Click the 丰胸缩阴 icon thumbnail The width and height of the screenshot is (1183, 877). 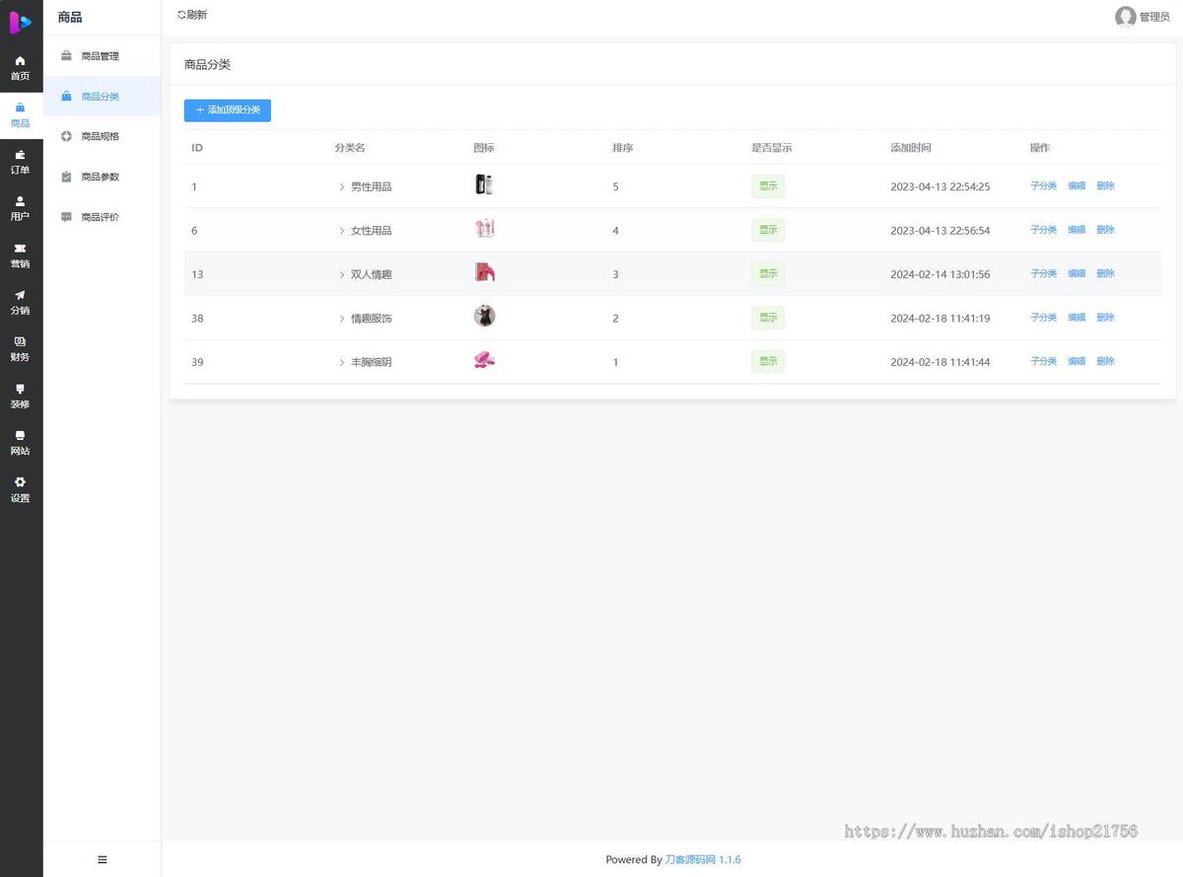(484, 360)
